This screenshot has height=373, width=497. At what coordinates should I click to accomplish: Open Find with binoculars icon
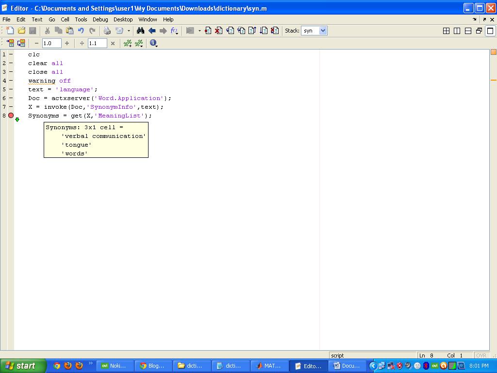tap(140, 31)
